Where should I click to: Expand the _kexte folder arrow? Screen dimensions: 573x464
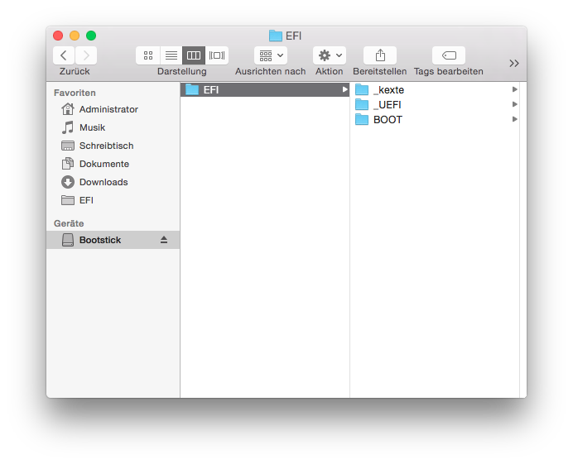coord(514,89)
